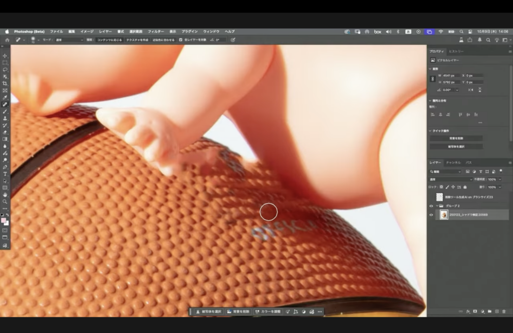Select the Crop tool
This screenshot has width=513, height=333.
pos(5,84)
